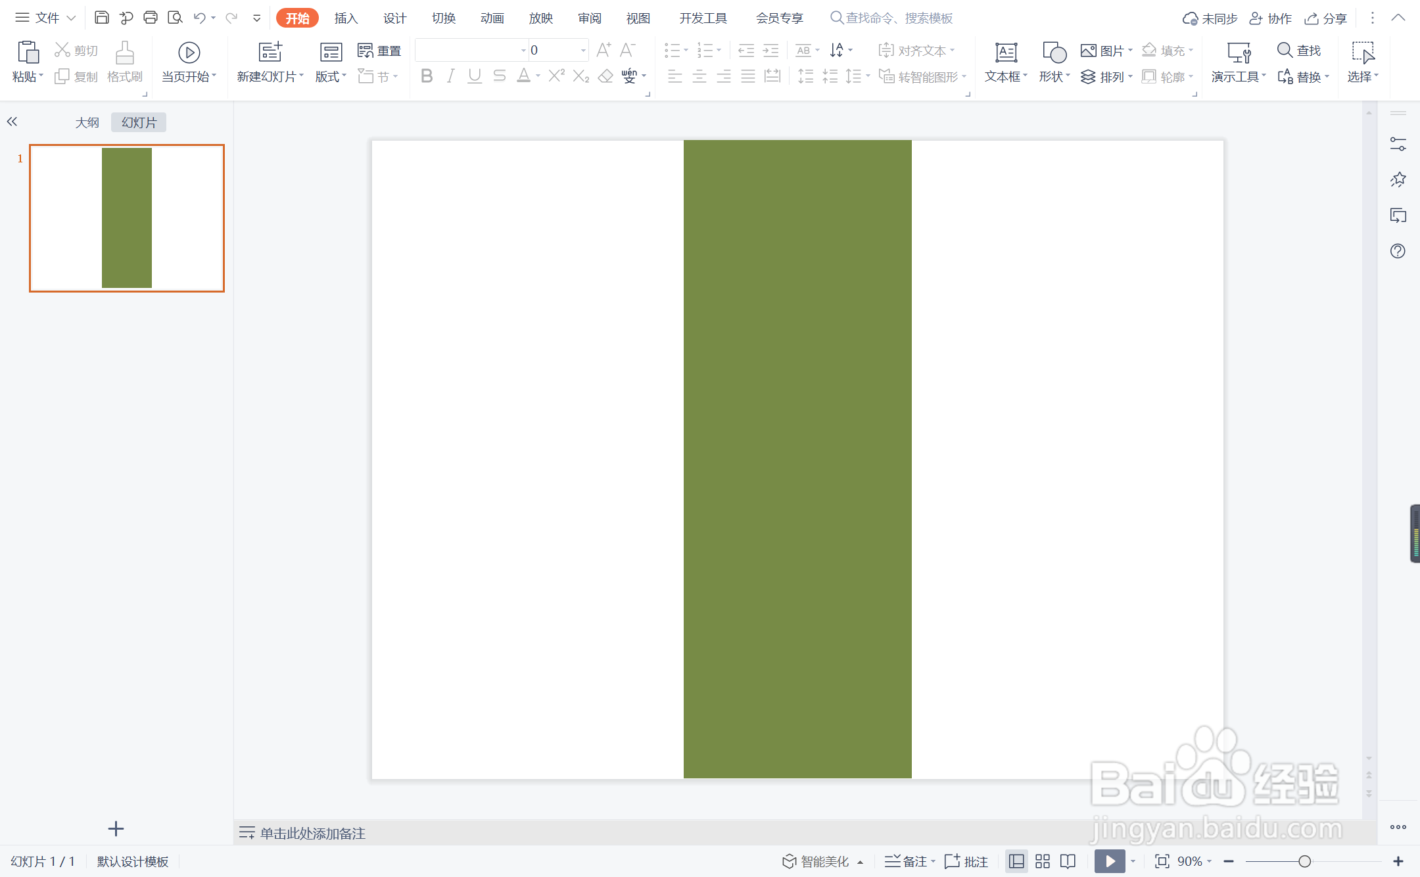
Task: Click the Save icon in quick toolbar
Action: coord(101,18)
